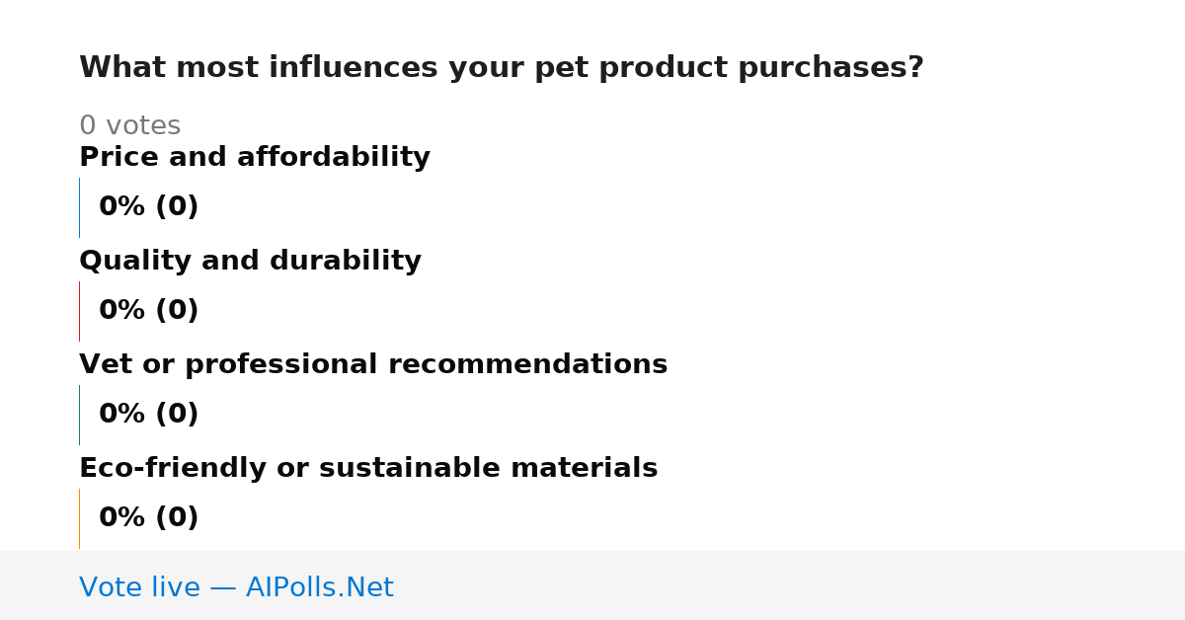Select the Quality and durability option

pos(250,262)
